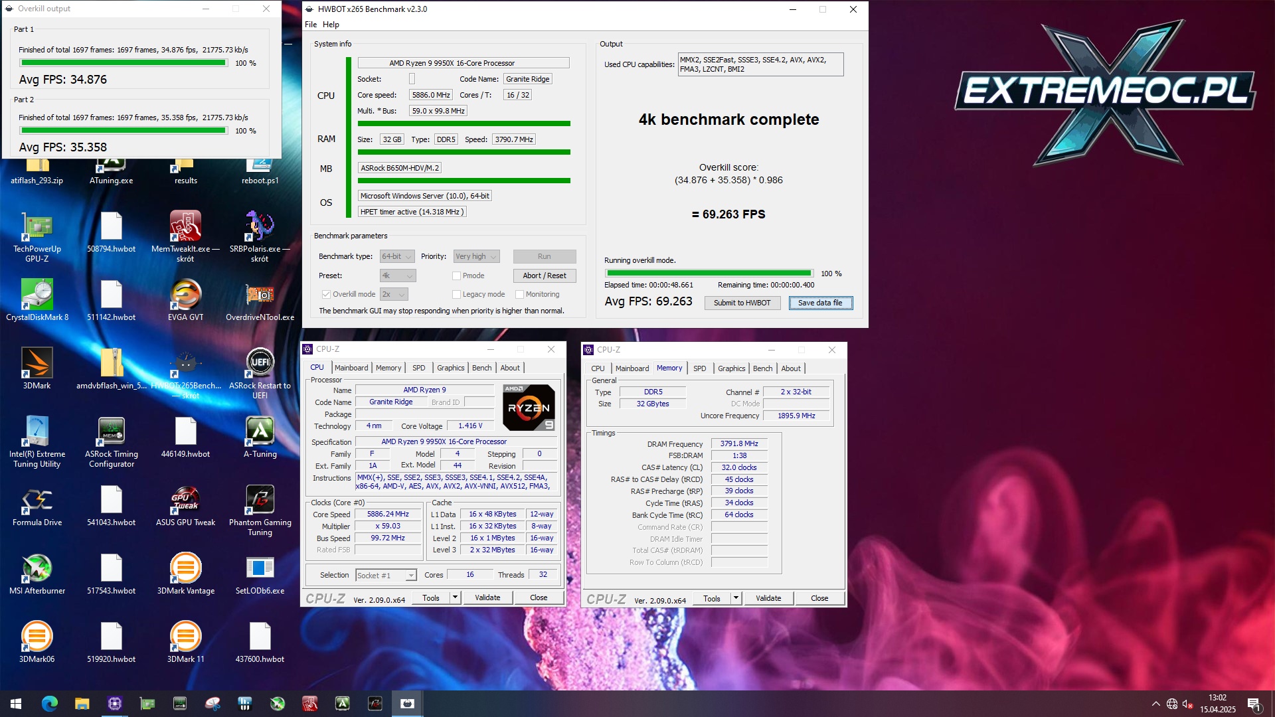1275x717 pixels.
Task: Click Save data file button
Action: [x=820, y=303]
